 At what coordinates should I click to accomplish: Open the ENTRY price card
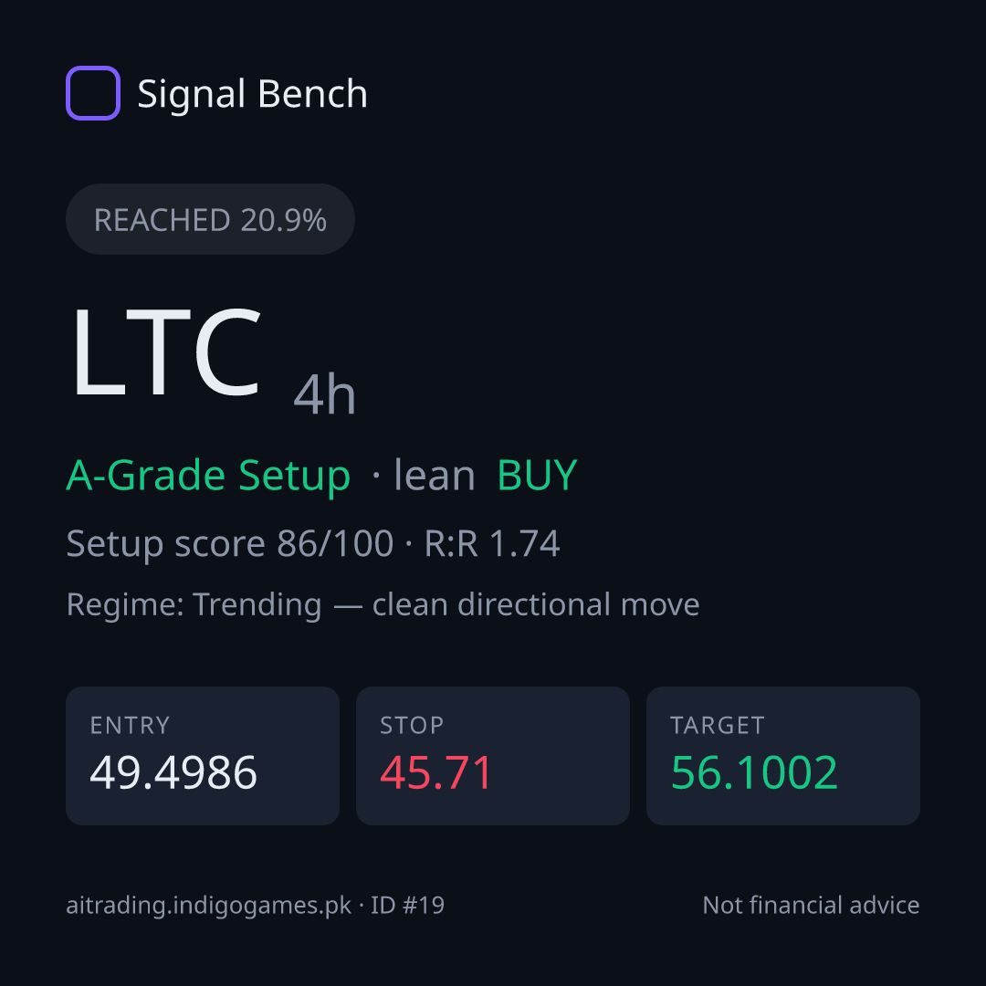click(203, 756)
